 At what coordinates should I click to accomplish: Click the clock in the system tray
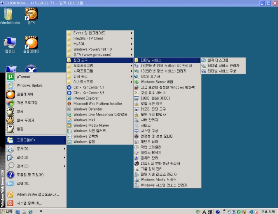point(269,211)
